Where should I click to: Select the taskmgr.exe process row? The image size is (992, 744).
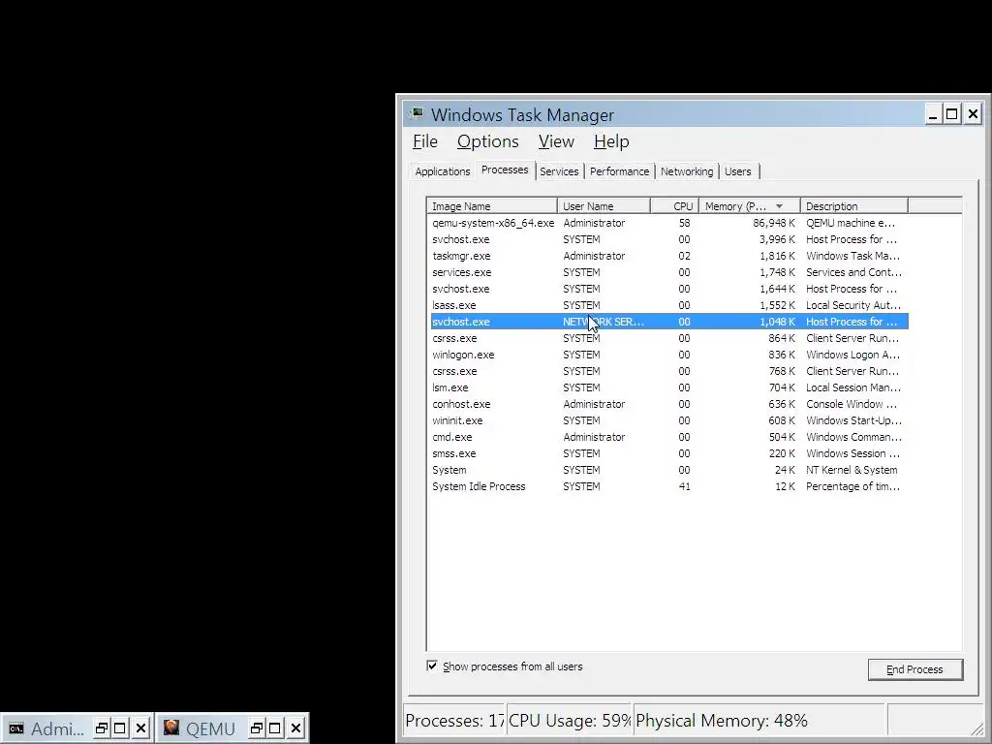point(669,256)
